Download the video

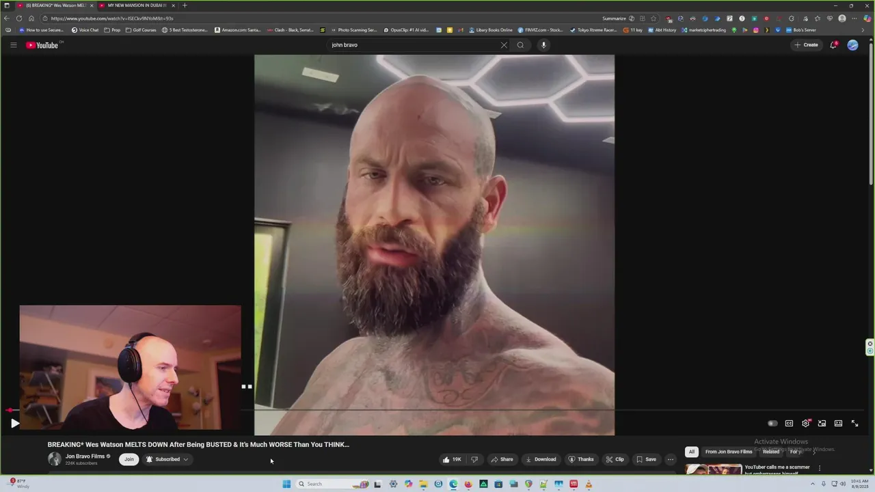541,459
